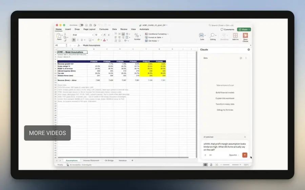Open the Conditional Formatting dropdown
This screenshot has height=190, width=305.
tap(157, 34)
